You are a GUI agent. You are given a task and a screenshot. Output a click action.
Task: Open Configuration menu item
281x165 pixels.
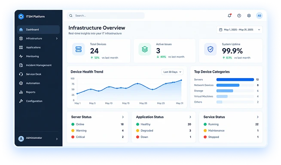coord(38,101)
